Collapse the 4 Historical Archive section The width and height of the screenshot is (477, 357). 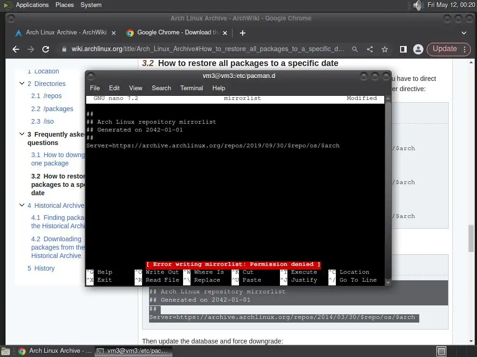pos(21,205)
